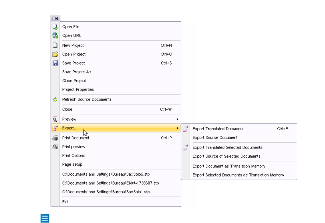Click the Export Translated Document icon
This screenshot has width=325, height=223.
pos(186,129)
